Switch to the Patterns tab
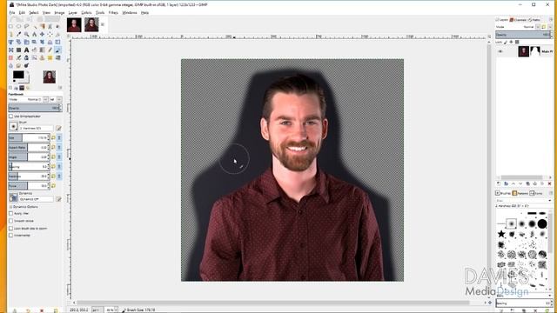557x313 pixels. pyautogui.click(x=520, y=193)
